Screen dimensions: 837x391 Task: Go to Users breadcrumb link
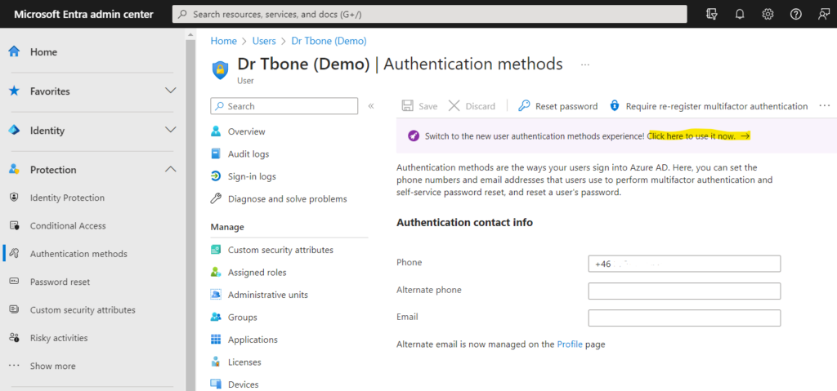(x=264, y=41)
